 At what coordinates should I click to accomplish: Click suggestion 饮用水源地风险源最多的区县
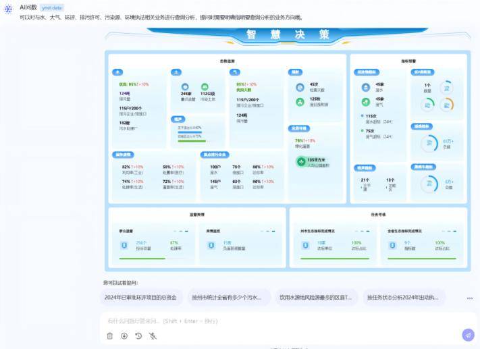pos(317,297)
